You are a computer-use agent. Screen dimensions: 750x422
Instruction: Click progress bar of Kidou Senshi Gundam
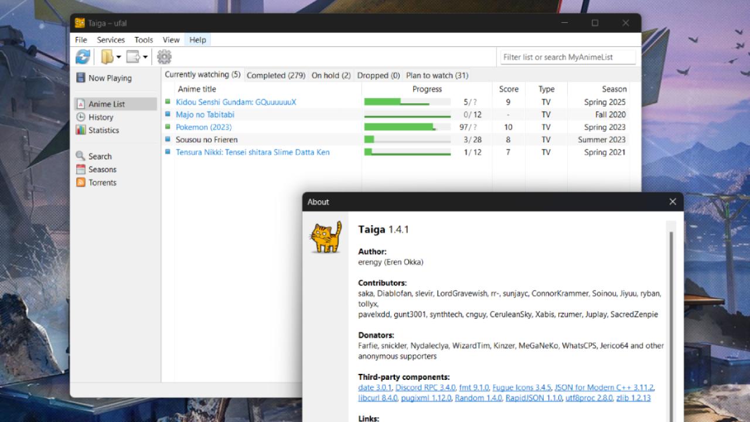[407, 102]
